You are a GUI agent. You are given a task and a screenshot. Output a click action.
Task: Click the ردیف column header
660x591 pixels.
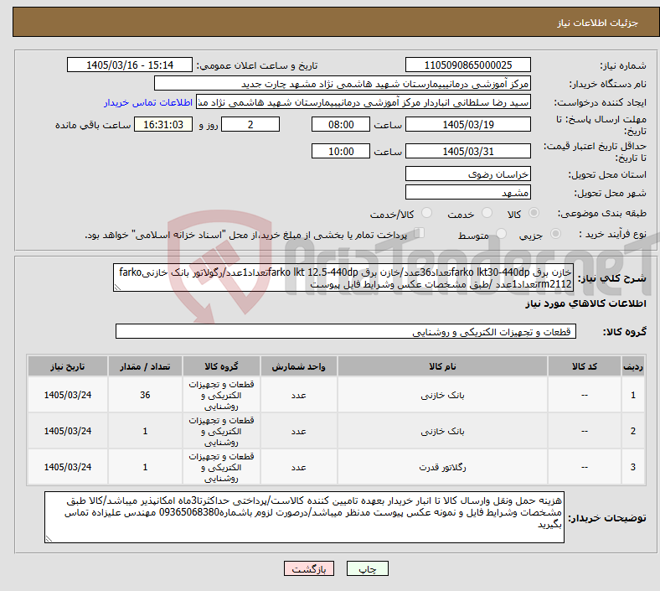click(x=632, y=366)
